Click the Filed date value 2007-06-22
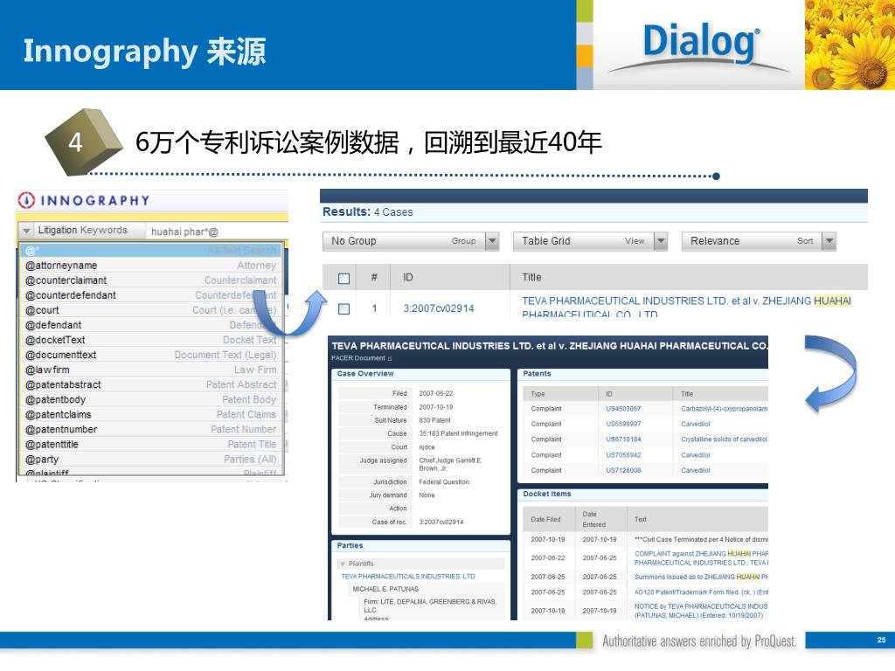Viewport: 895px width, 671px height. [436, 393]
